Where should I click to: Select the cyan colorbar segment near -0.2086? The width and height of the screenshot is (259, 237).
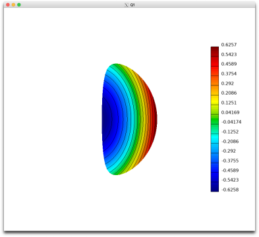[x=215, y=138]
